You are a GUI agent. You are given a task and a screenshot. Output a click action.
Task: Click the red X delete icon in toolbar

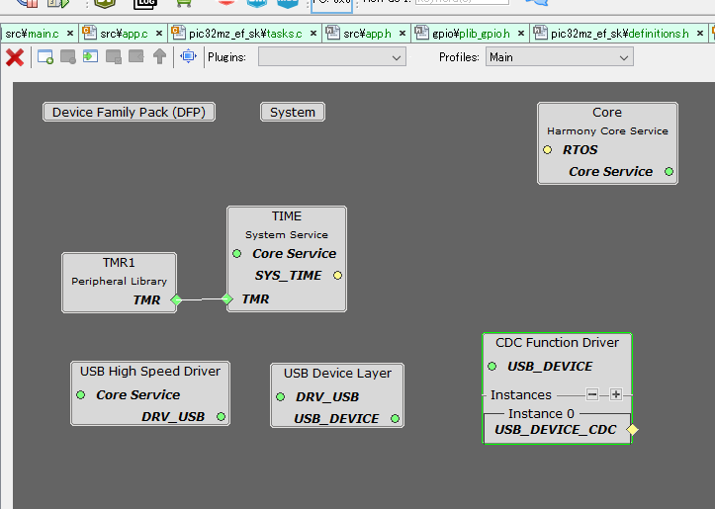15,57
